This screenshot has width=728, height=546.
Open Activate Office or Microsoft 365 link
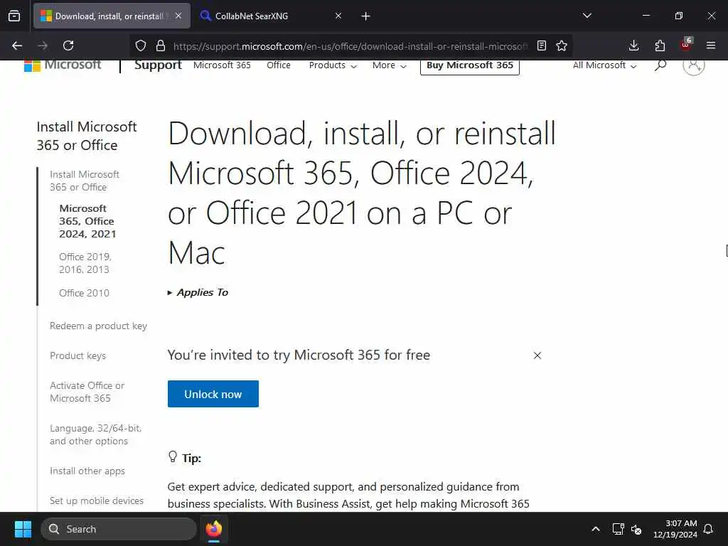click(x=87, y=392)
